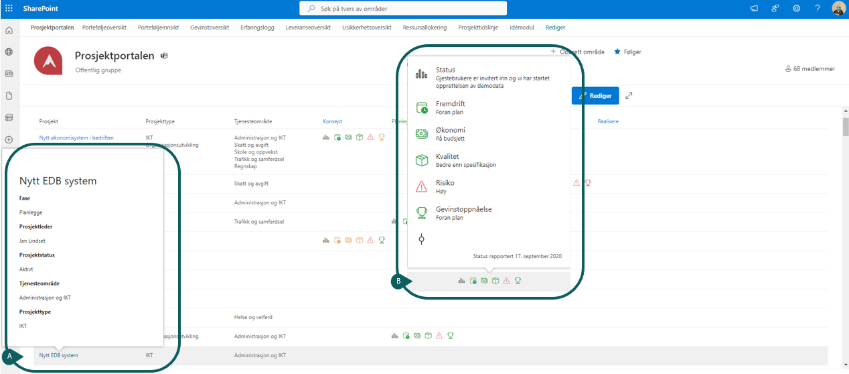The image size is (849, 374).
Task: Open the globe My sites icon
Action: pos(9,52)
